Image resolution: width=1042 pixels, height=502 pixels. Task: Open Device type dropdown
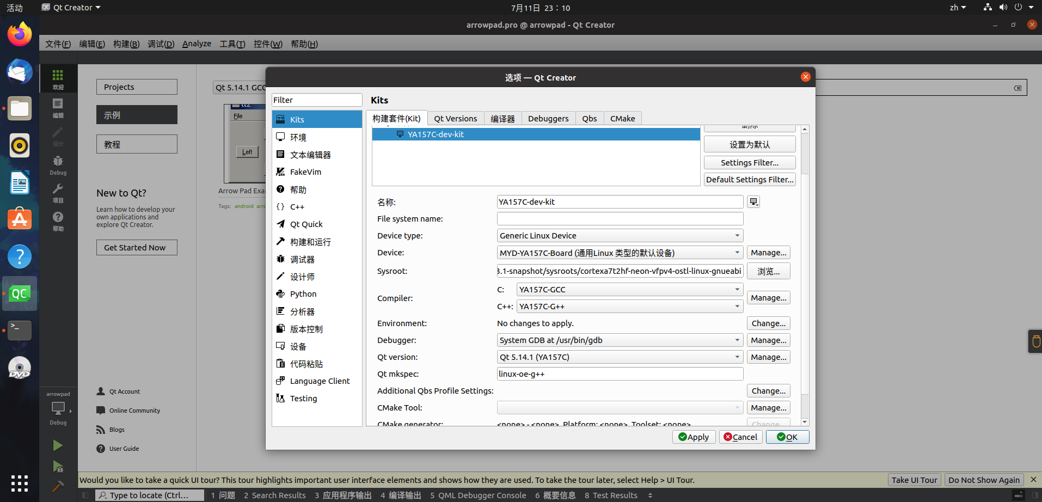[620, 236]
